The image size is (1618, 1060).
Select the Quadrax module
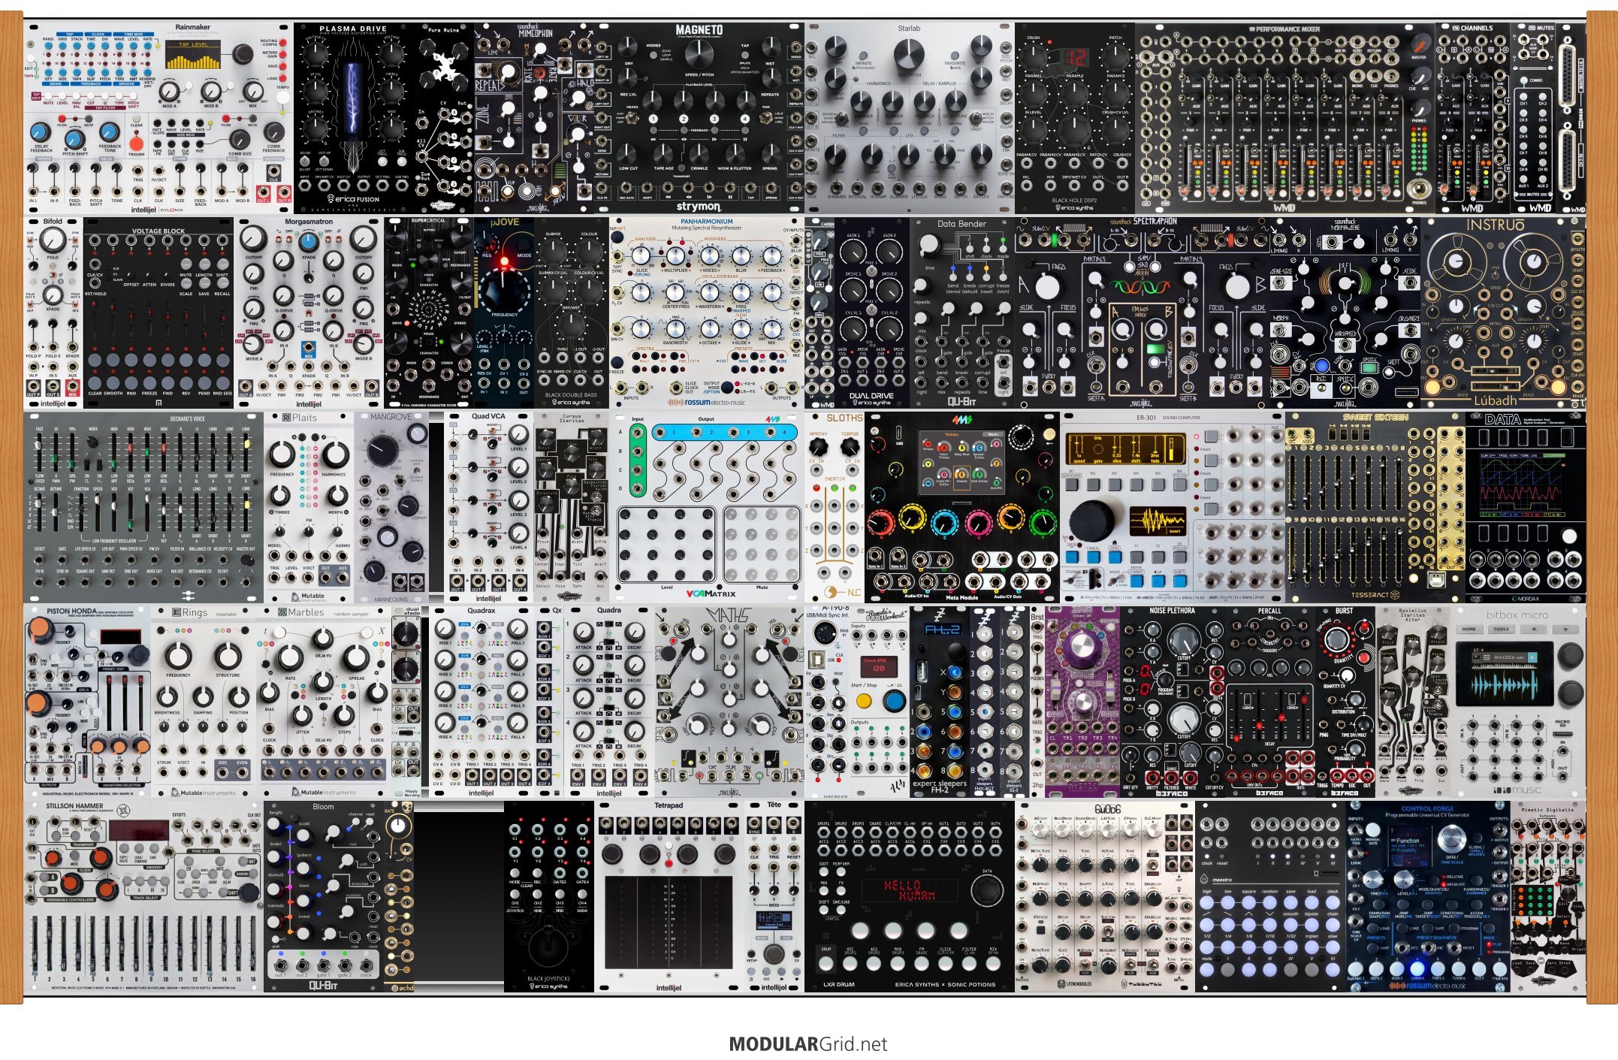[x=481, y=702]
